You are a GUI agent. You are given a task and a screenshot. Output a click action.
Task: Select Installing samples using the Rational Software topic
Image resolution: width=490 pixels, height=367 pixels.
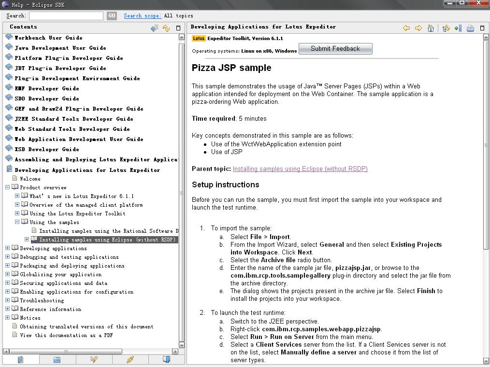coord(109,231)
